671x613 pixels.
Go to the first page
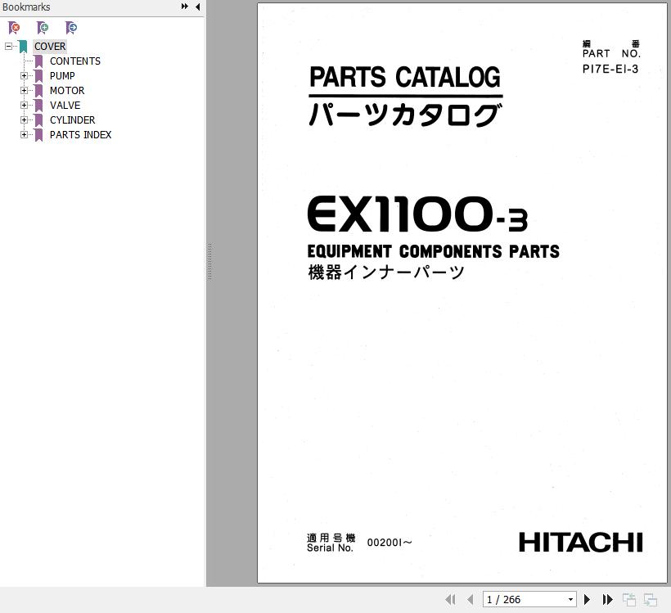click(450, 600)
